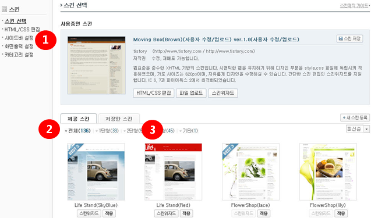Open 카테고리 설정 sidebar item
Screen dimensions: 371x218
coord(19,55)
